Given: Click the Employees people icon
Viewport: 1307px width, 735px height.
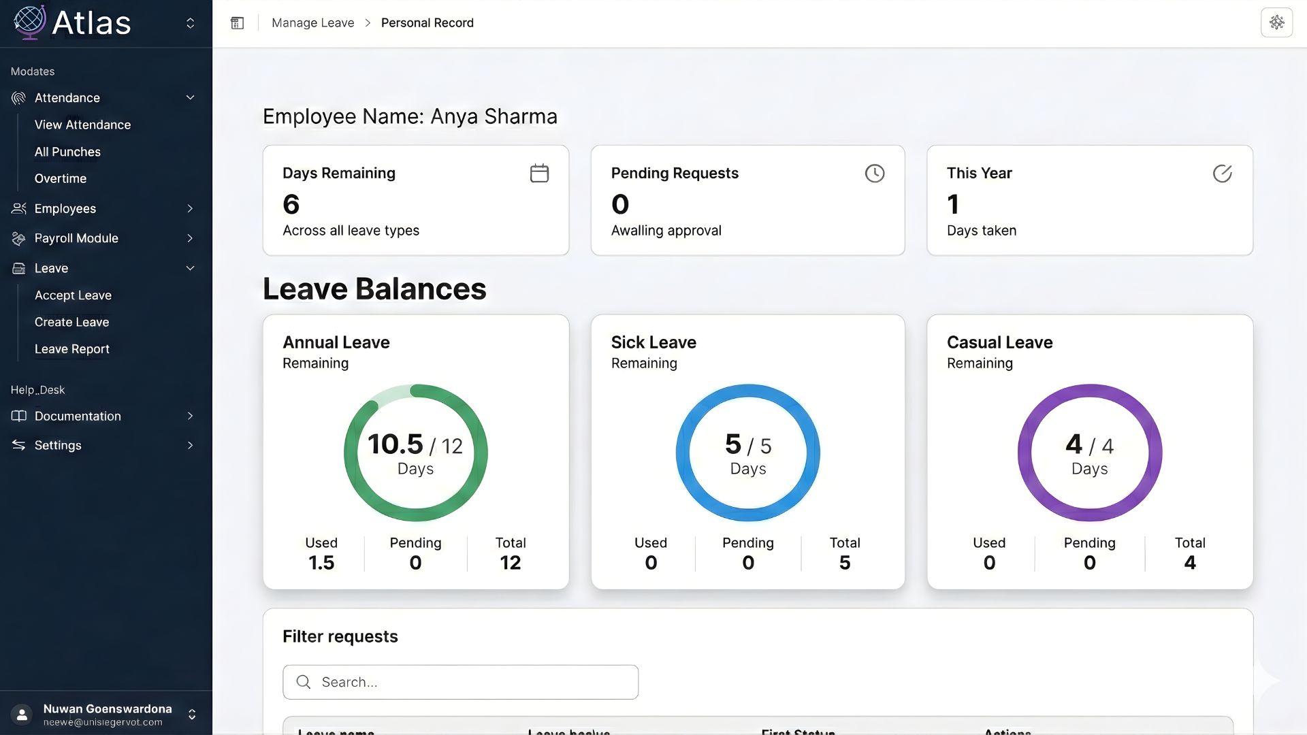Looking at the screenshot, I should pos(18,208).
